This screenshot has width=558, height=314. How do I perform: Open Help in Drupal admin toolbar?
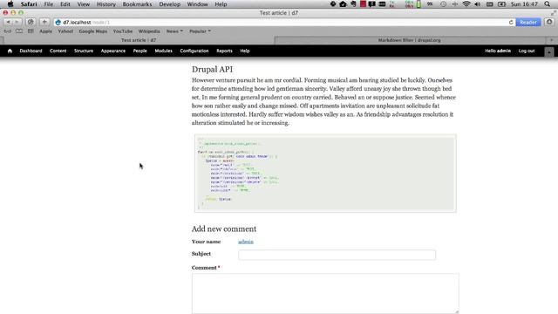[x=245, y=51]
